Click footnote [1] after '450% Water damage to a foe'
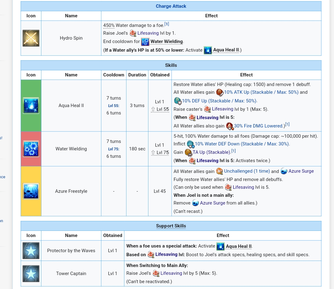Image resolution: width=334 pixels, height=289 pixels. [167, 24]
